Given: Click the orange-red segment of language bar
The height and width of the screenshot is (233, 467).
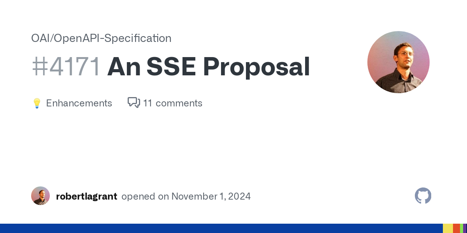Looking at the screenshot, I should (456, 228).
